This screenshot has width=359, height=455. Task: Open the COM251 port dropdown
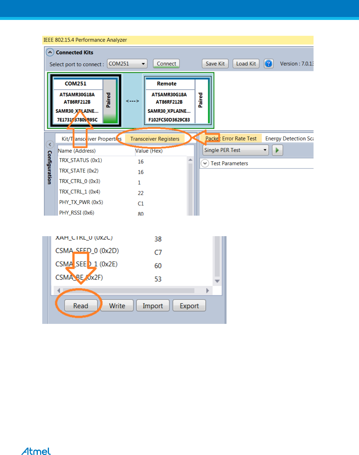pyautogui.click(x=127, y=64)
